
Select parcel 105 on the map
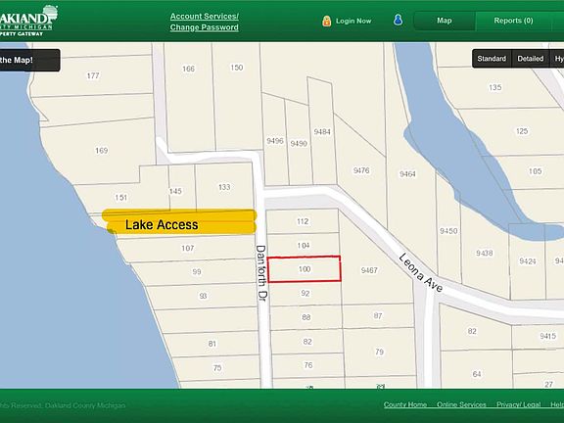click(535, 171)
